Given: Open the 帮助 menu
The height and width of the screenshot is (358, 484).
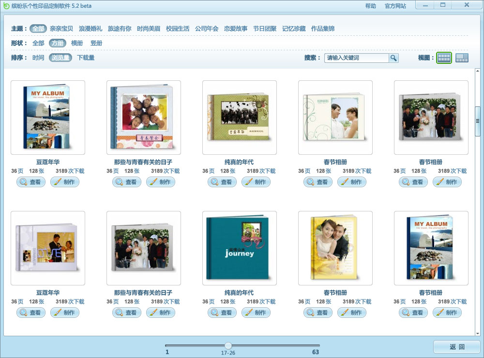Looking at the screenshot, I should click(370, 6).
